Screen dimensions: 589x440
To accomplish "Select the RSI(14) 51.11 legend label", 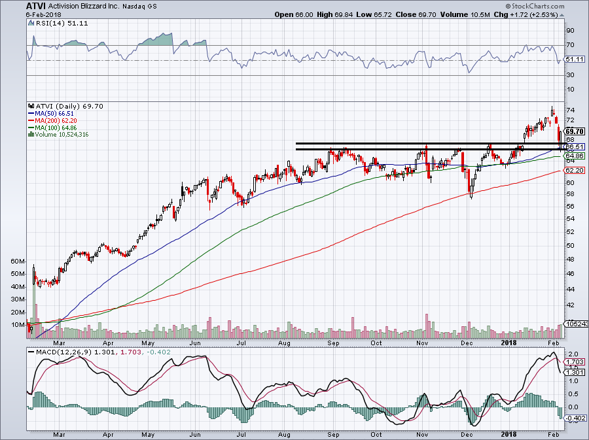I will click(62, 24).
